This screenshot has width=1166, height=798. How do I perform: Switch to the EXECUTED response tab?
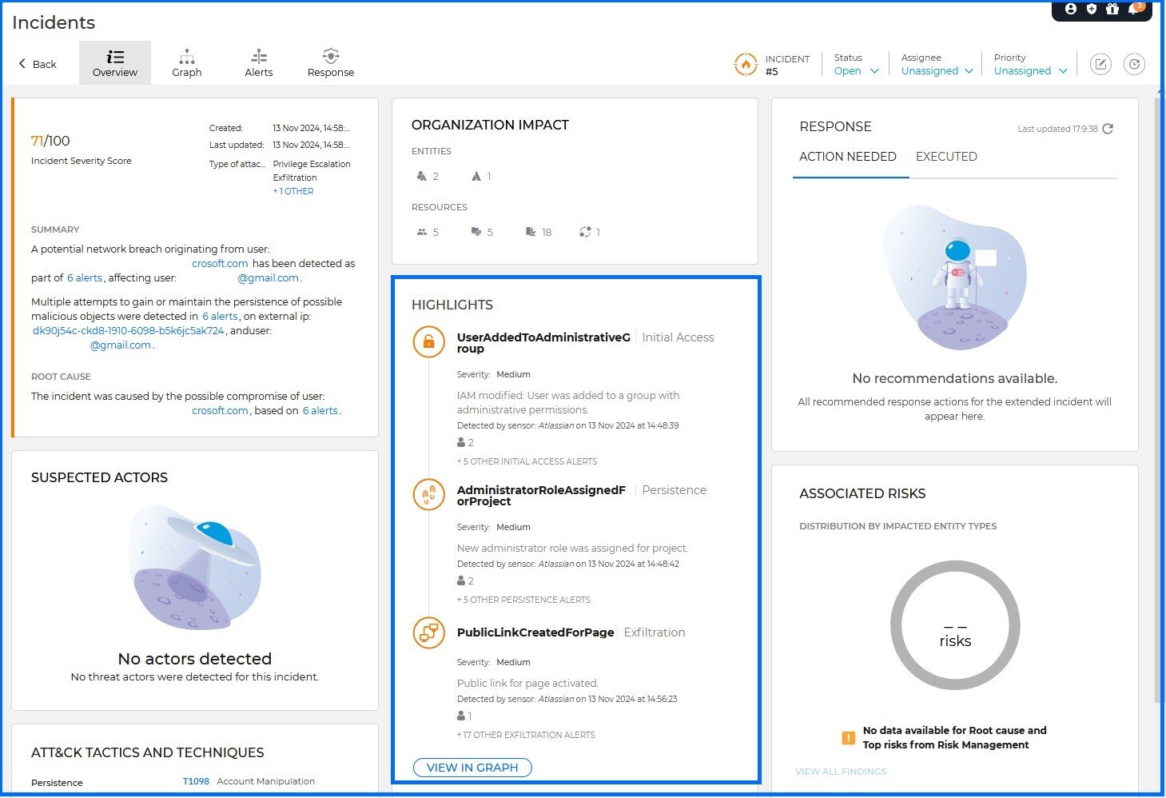coord(946,157)
